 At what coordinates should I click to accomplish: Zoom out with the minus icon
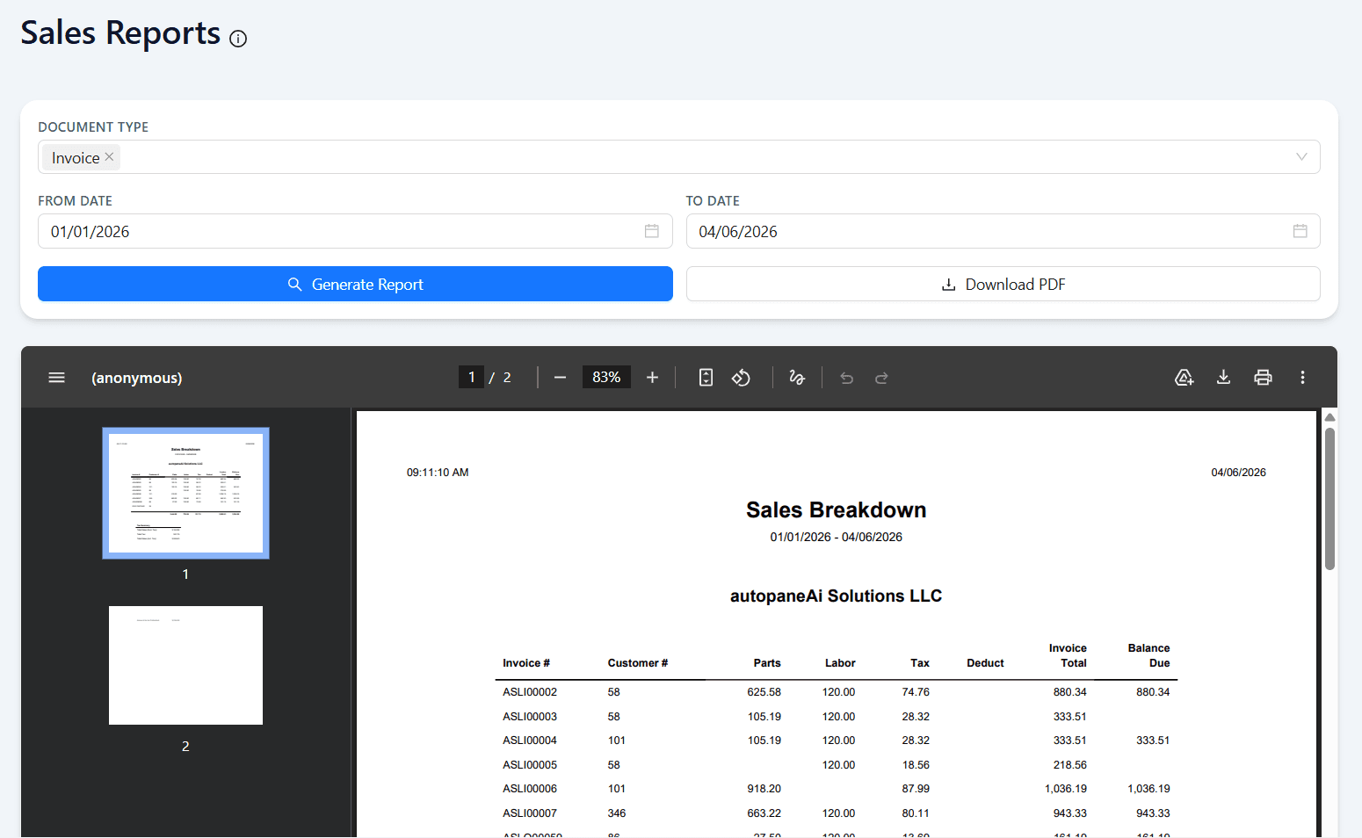pyautogui.click(x=560, y=378)
